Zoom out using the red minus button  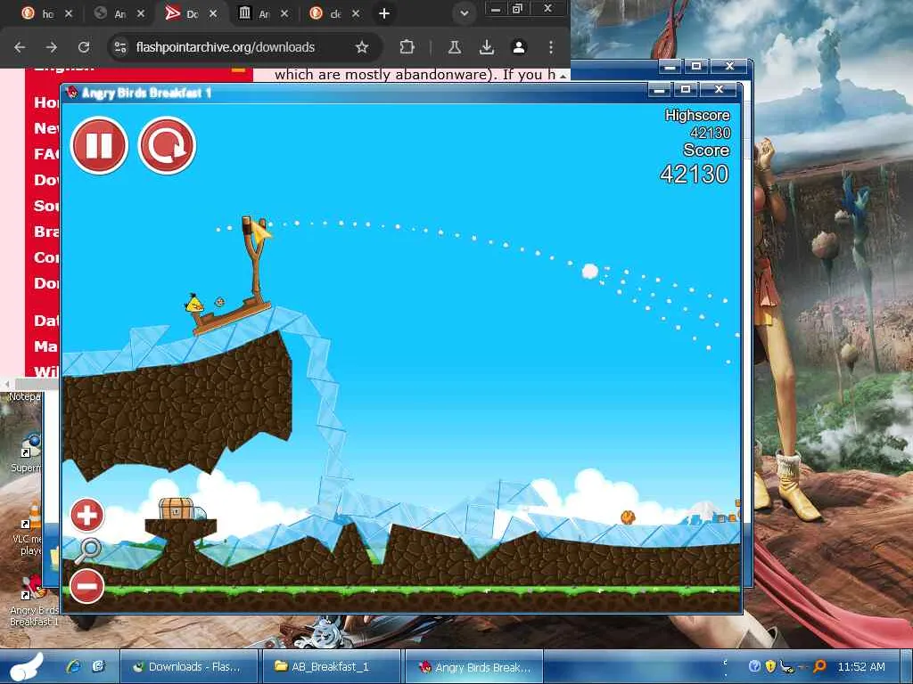(86, 586)
